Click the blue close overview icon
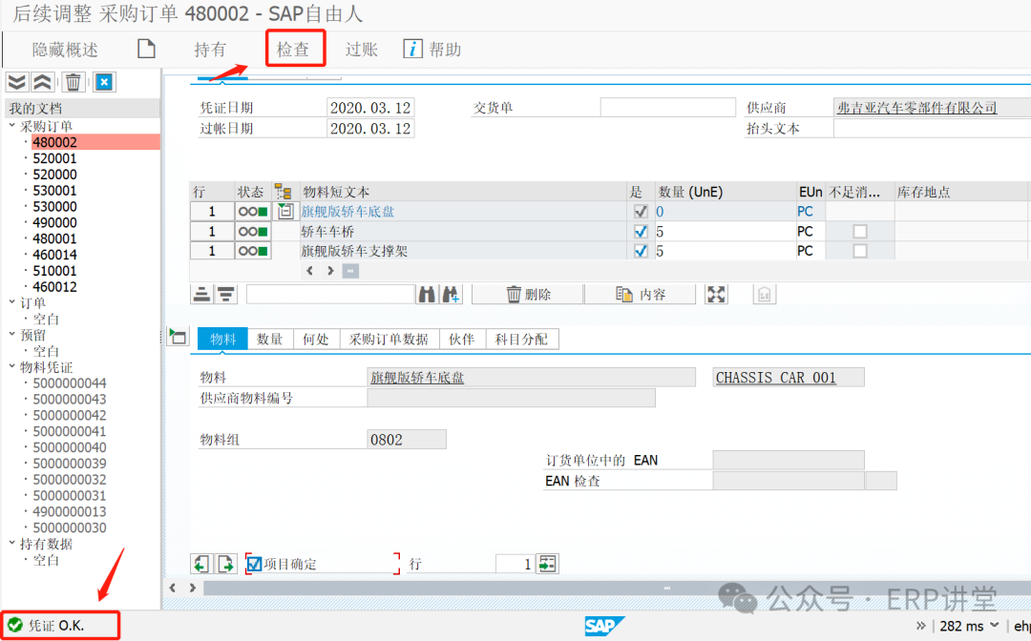Viewport: 1031px width, 641px height. [x=104, y=82]
